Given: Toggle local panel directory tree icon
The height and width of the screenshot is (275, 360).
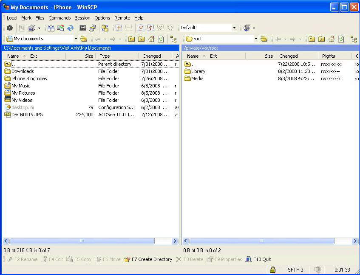Looking at the screenshot, I should [x=173, y=39].
